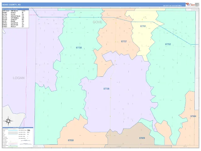
Task: Click the map legend header bar
Action: 18,128
